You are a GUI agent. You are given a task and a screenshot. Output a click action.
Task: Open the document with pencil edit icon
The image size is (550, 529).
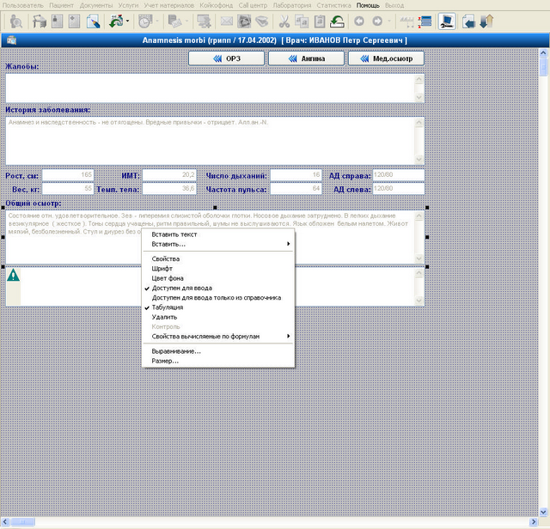94,21
